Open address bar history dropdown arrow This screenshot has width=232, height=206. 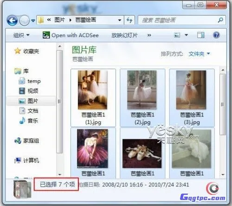point(119,20)
